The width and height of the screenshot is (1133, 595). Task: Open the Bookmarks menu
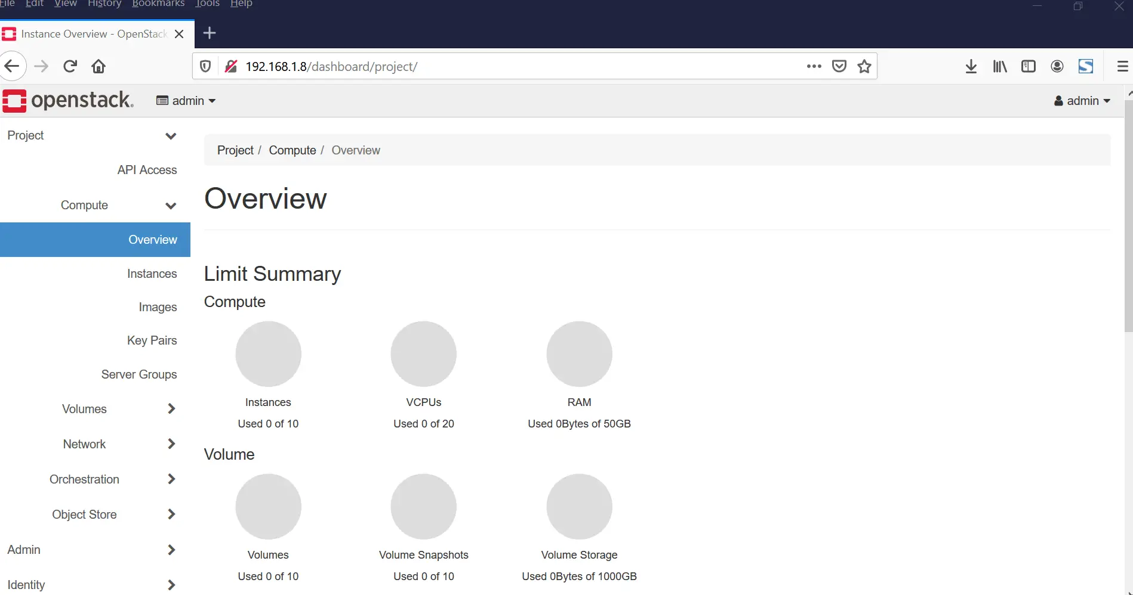pos(158,4)
